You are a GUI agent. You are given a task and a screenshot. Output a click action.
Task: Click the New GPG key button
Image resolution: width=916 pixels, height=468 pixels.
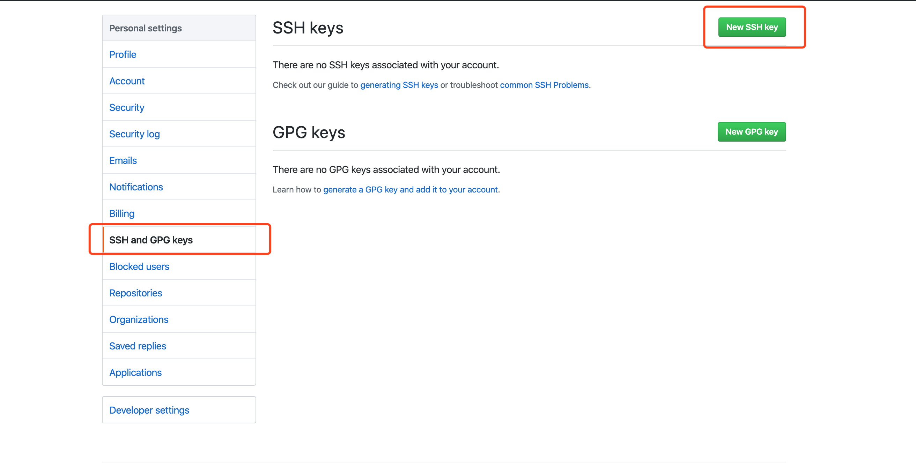751,132
